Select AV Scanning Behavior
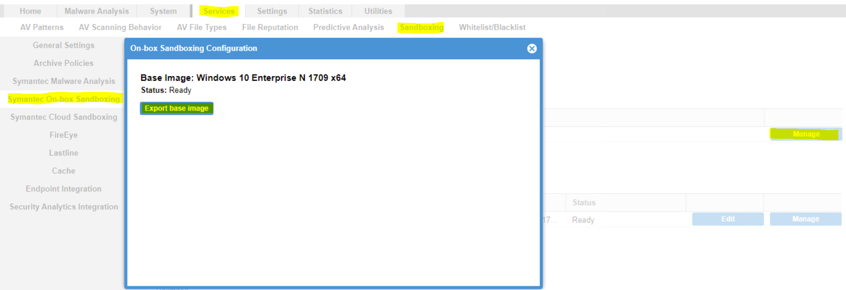Image resolution: width=846 pixels, height=290 pixels. click(x=120, y=27)
